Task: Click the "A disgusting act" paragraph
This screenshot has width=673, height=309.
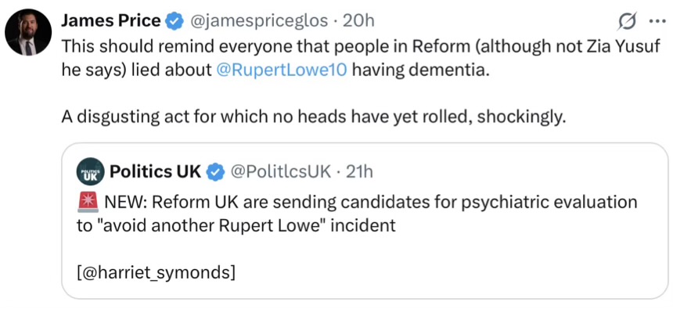Action: 311,117
